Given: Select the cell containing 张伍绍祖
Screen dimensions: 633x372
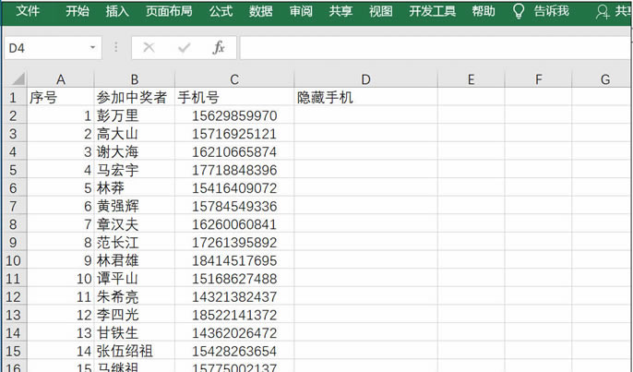Looking at the screenshot, I should point(135,351).
